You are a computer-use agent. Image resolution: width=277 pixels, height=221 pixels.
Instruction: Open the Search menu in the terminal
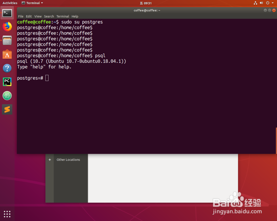(x=49, y=16)
